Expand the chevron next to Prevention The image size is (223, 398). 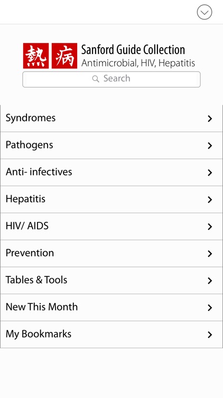coord(210,254)
